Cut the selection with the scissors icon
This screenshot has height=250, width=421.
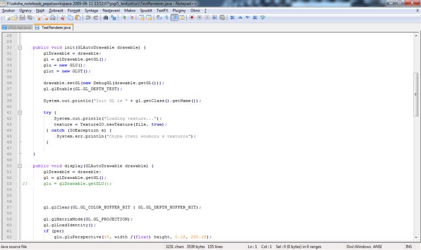coord(63,17)
